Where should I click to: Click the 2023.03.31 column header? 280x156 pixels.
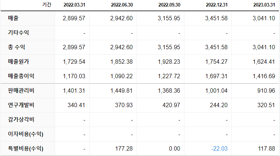tap(264, 5)
